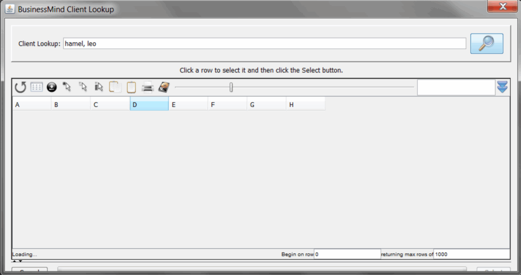
Task: Click the Java icon in title bar
Action: [x=10, y=9]
